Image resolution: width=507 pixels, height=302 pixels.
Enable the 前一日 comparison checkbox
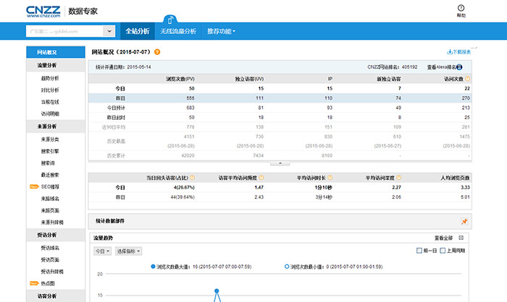[419, 251]
